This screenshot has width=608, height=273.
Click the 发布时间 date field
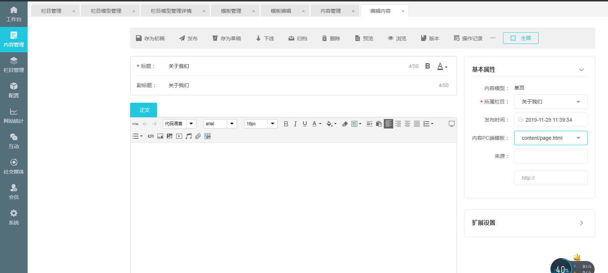551,120
